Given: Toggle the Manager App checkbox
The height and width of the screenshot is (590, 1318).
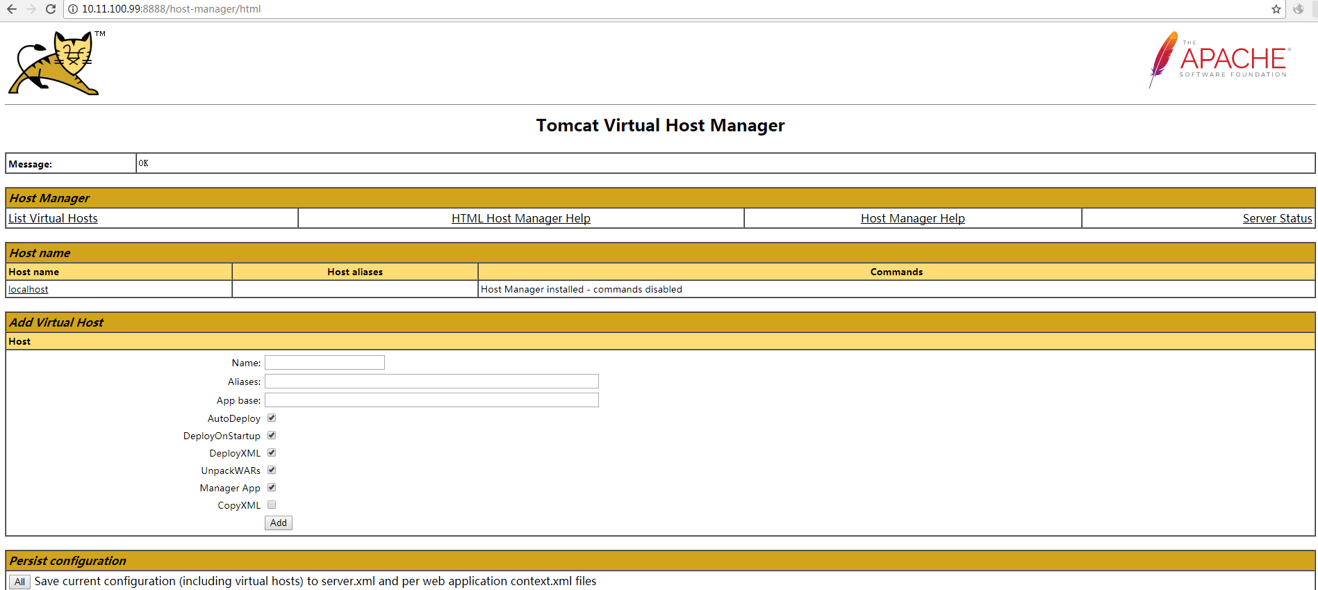Looking at the screenshot, I should (272, 487).
